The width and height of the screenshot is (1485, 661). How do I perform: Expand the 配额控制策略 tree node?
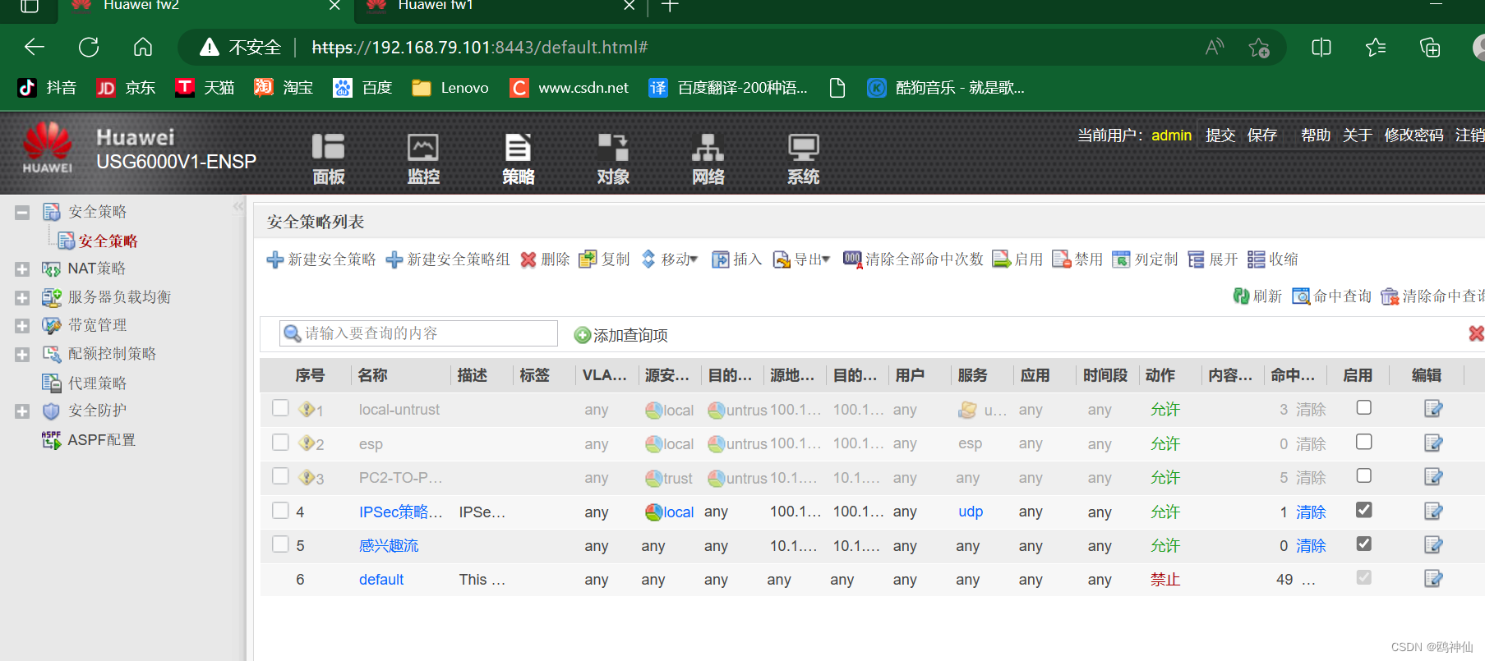tap(22, 355)
